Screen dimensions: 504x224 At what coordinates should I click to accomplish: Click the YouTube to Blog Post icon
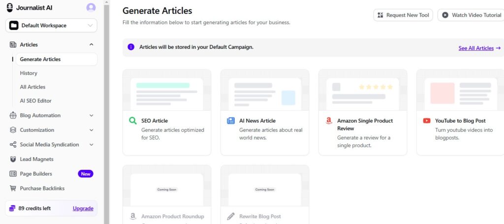coord(426,121)
